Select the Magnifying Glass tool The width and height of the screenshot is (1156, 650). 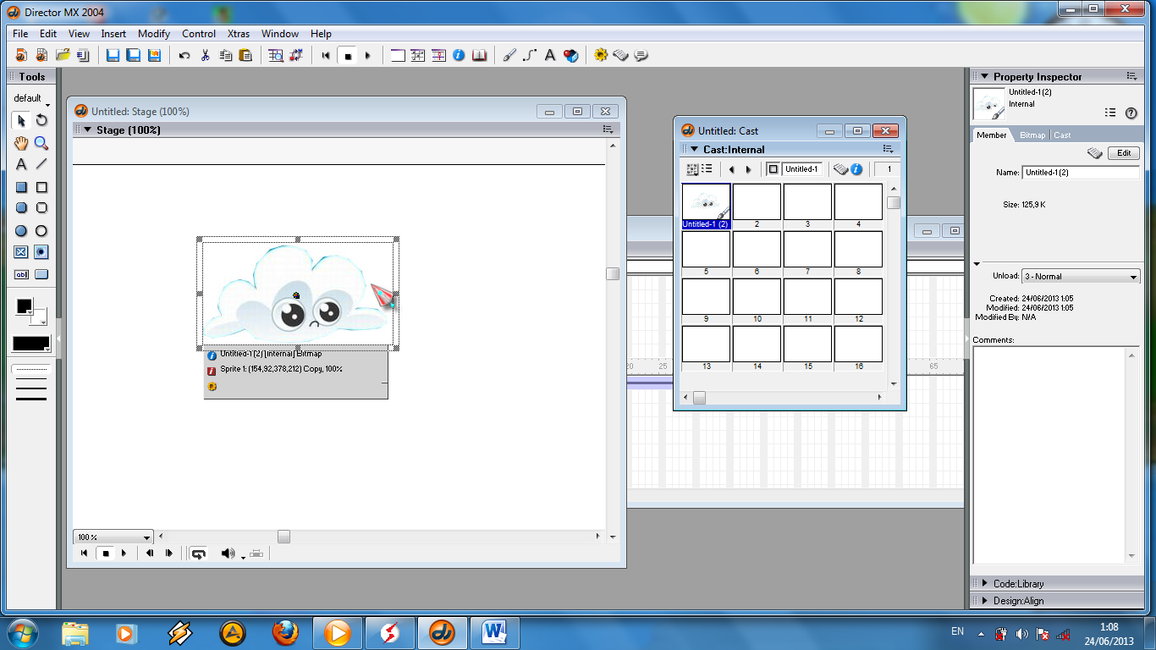41,144
